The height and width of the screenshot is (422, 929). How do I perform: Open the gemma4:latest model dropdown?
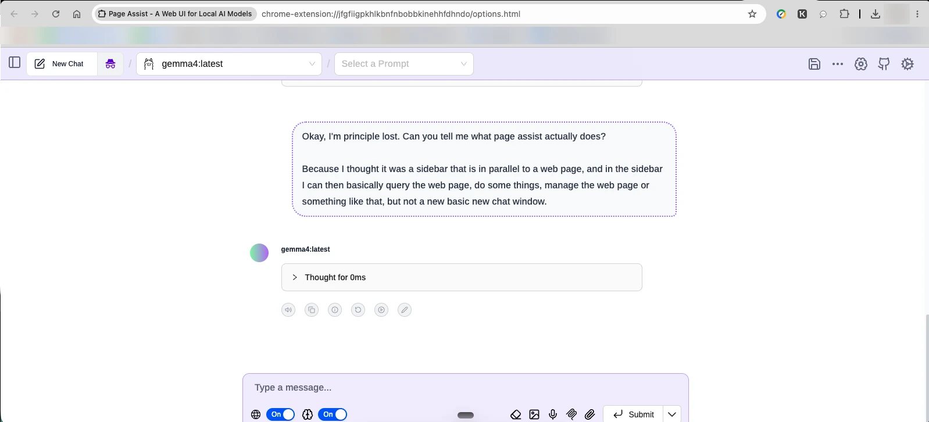229,64
